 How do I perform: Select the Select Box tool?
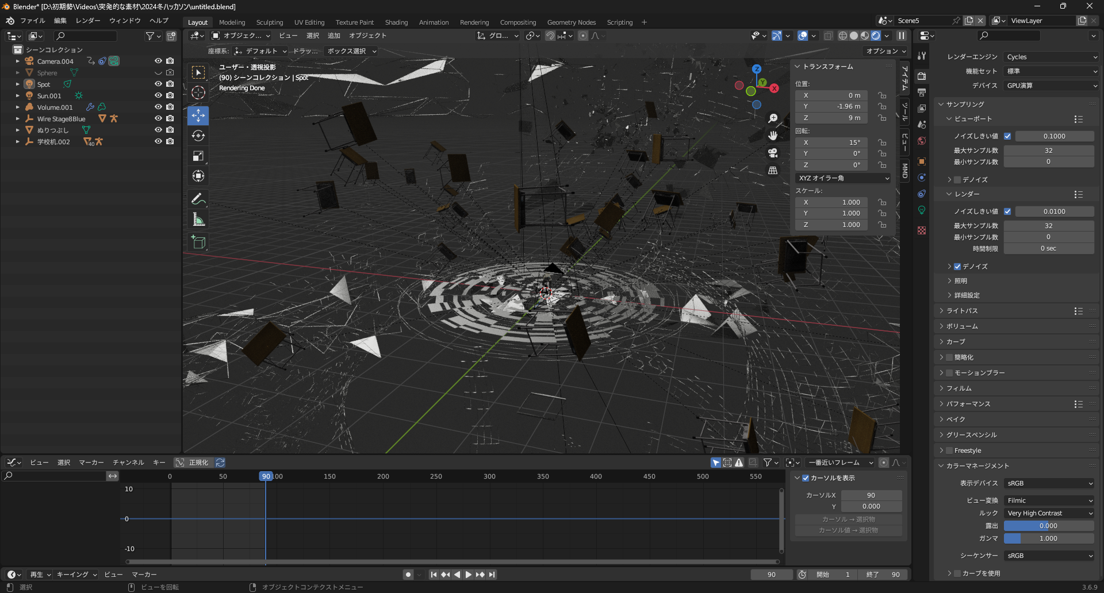[x=198, y=72]
